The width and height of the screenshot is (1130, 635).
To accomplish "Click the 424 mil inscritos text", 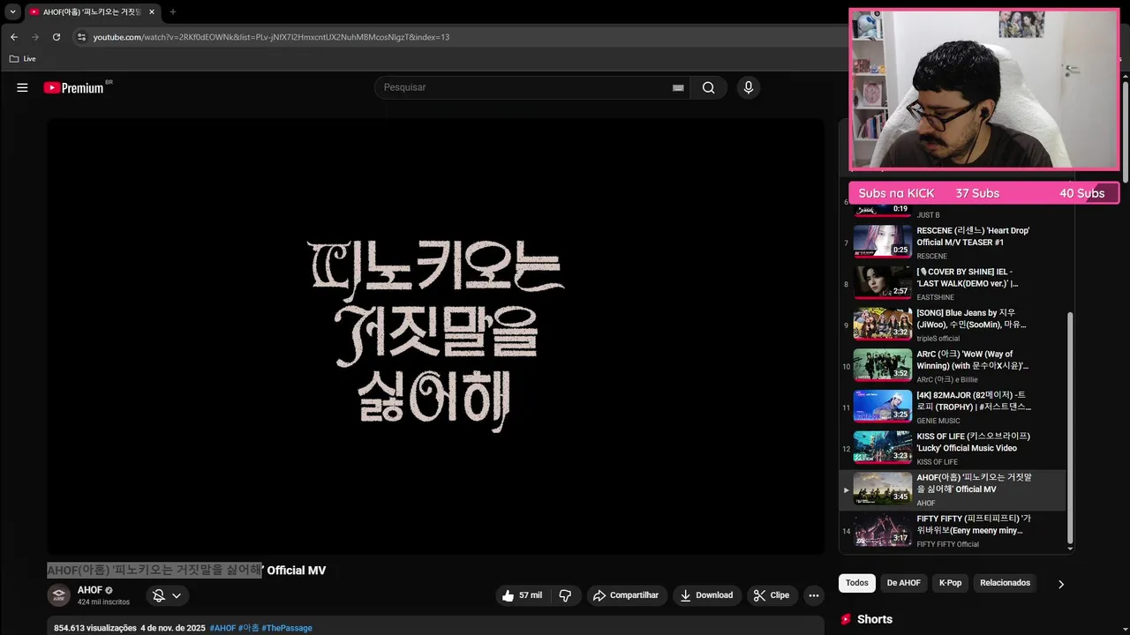I will click(x=103, y=601).
